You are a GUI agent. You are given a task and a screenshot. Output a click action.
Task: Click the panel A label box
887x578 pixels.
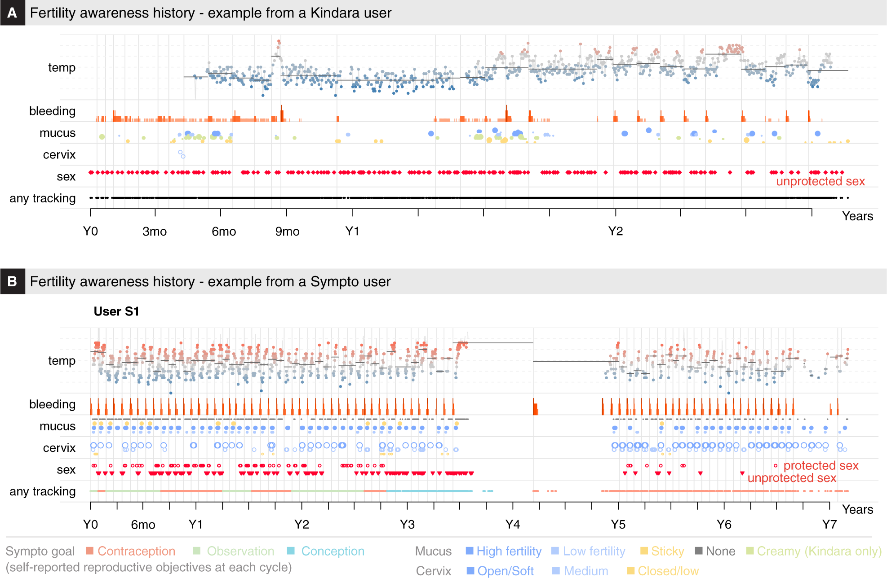12,13
